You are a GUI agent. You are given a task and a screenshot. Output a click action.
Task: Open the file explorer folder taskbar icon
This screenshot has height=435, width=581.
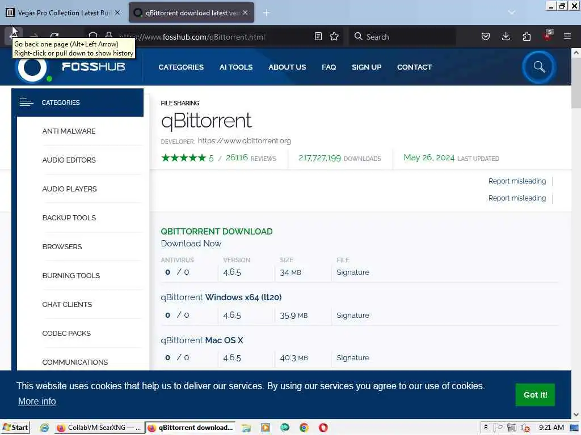pyautogui.click(x=246, y=428)
